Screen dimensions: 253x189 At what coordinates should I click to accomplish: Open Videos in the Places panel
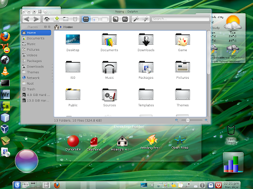36,55
